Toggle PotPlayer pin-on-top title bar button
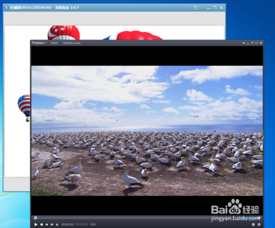This screenshot has width=275, height=228. coord(244,43)
